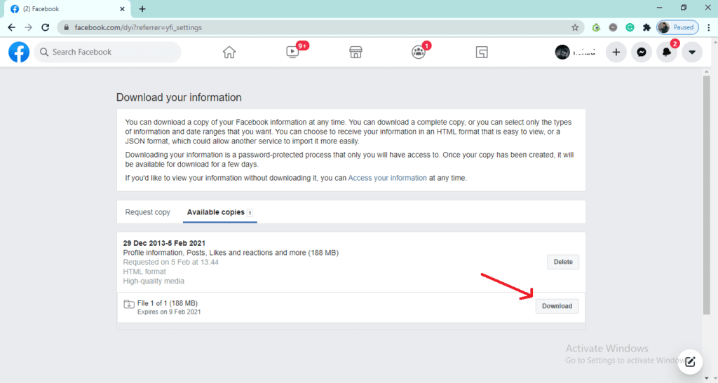
Task: Open Messenger chats icon
Action: (641, 52)
